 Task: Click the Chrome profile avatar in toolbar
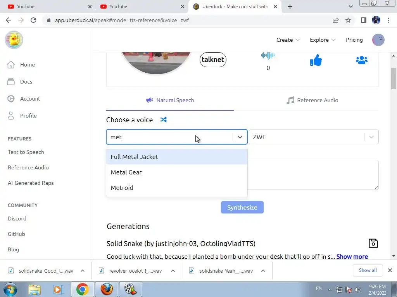(x=376, y=20)
